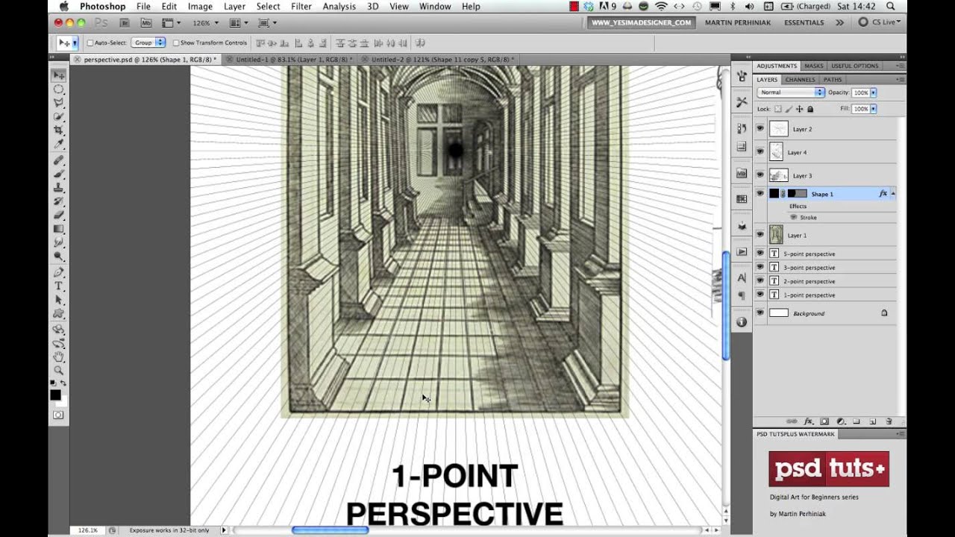
Task: Select the Custom Shape tool
Action: 58,314
